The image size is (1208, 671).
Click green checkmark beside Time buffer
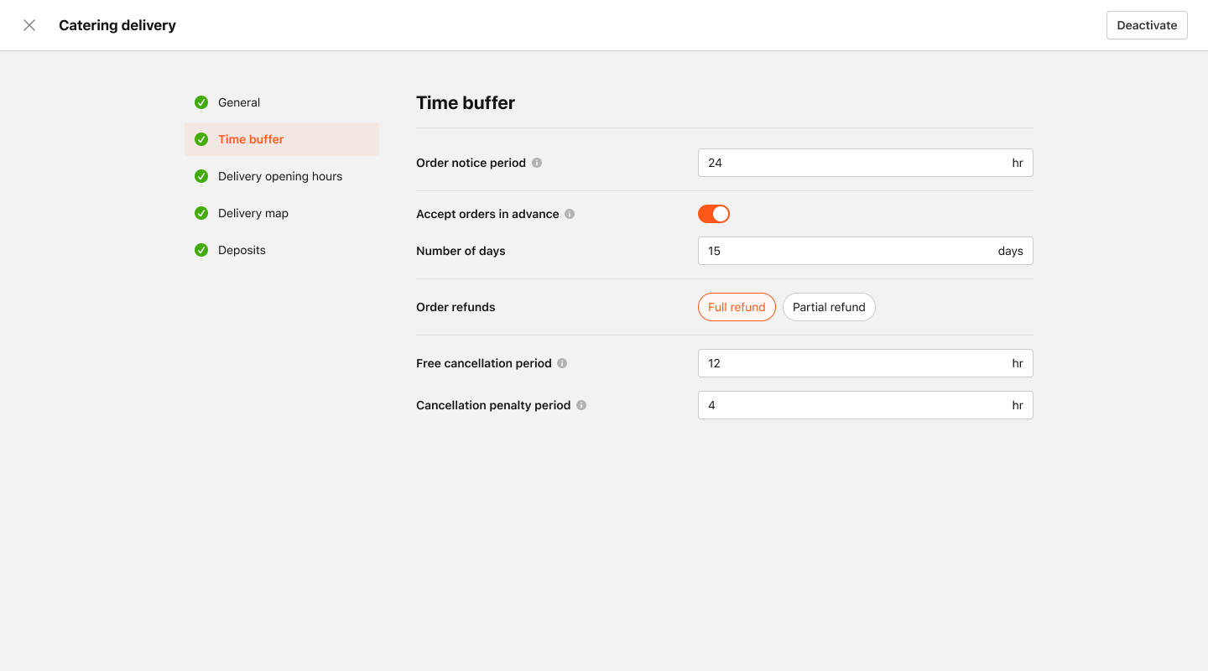point(201,139)
